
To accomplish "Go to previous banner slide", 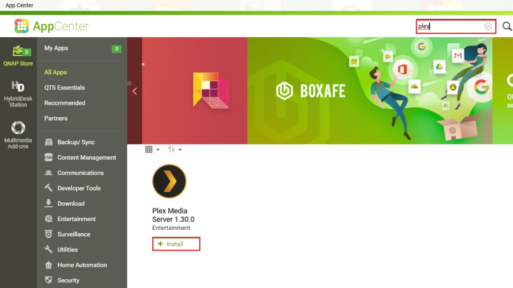I will coord(135,91).
